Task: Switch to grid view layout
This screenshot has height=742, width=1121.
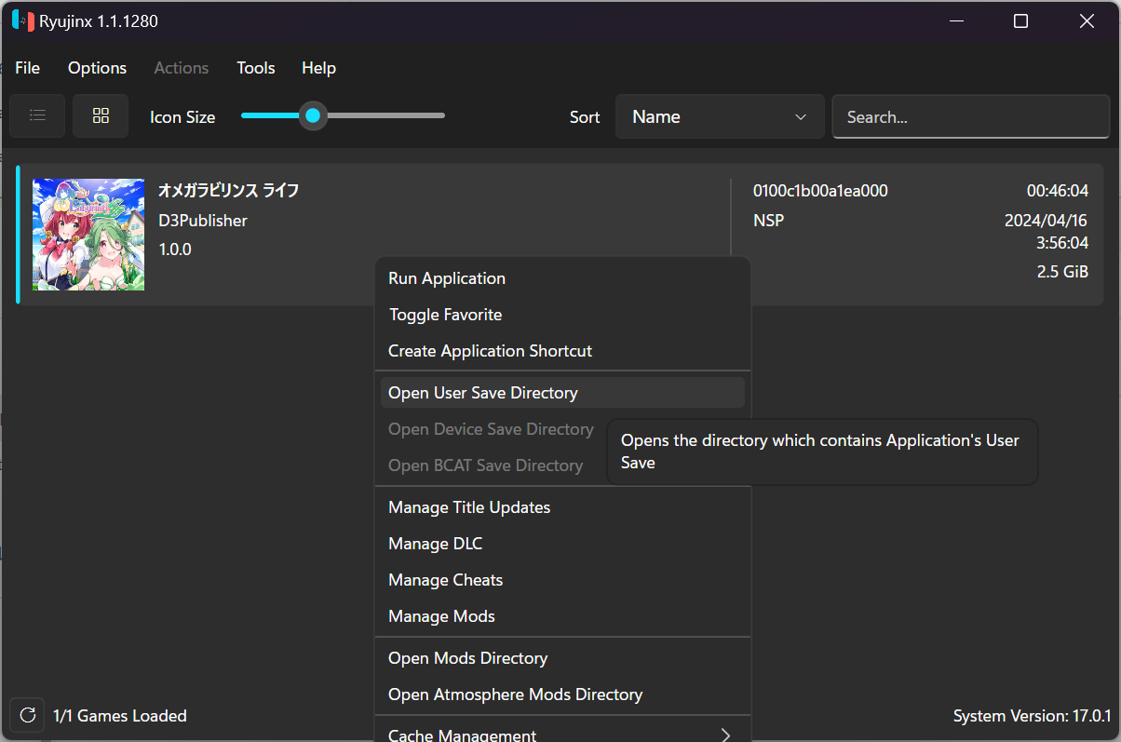Action: tap(101, 115)
